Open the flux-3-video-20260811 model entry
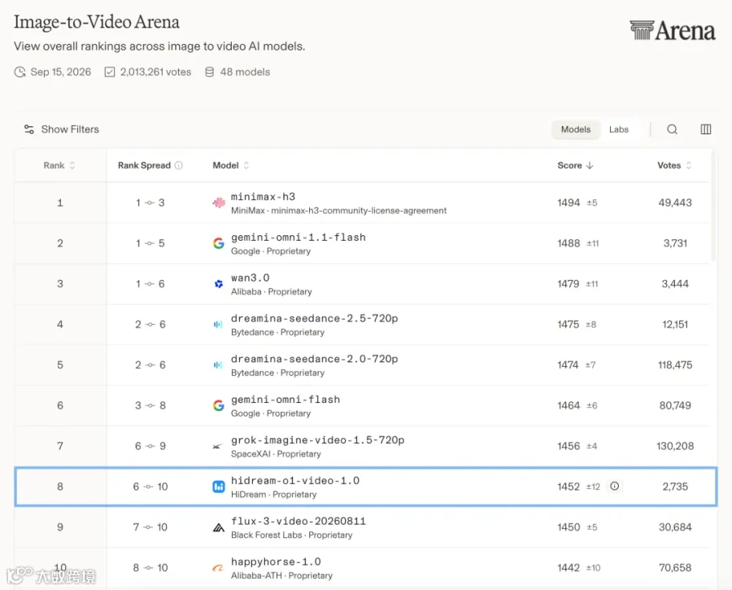This screenshot has height=590, width=732. [298, 522]
